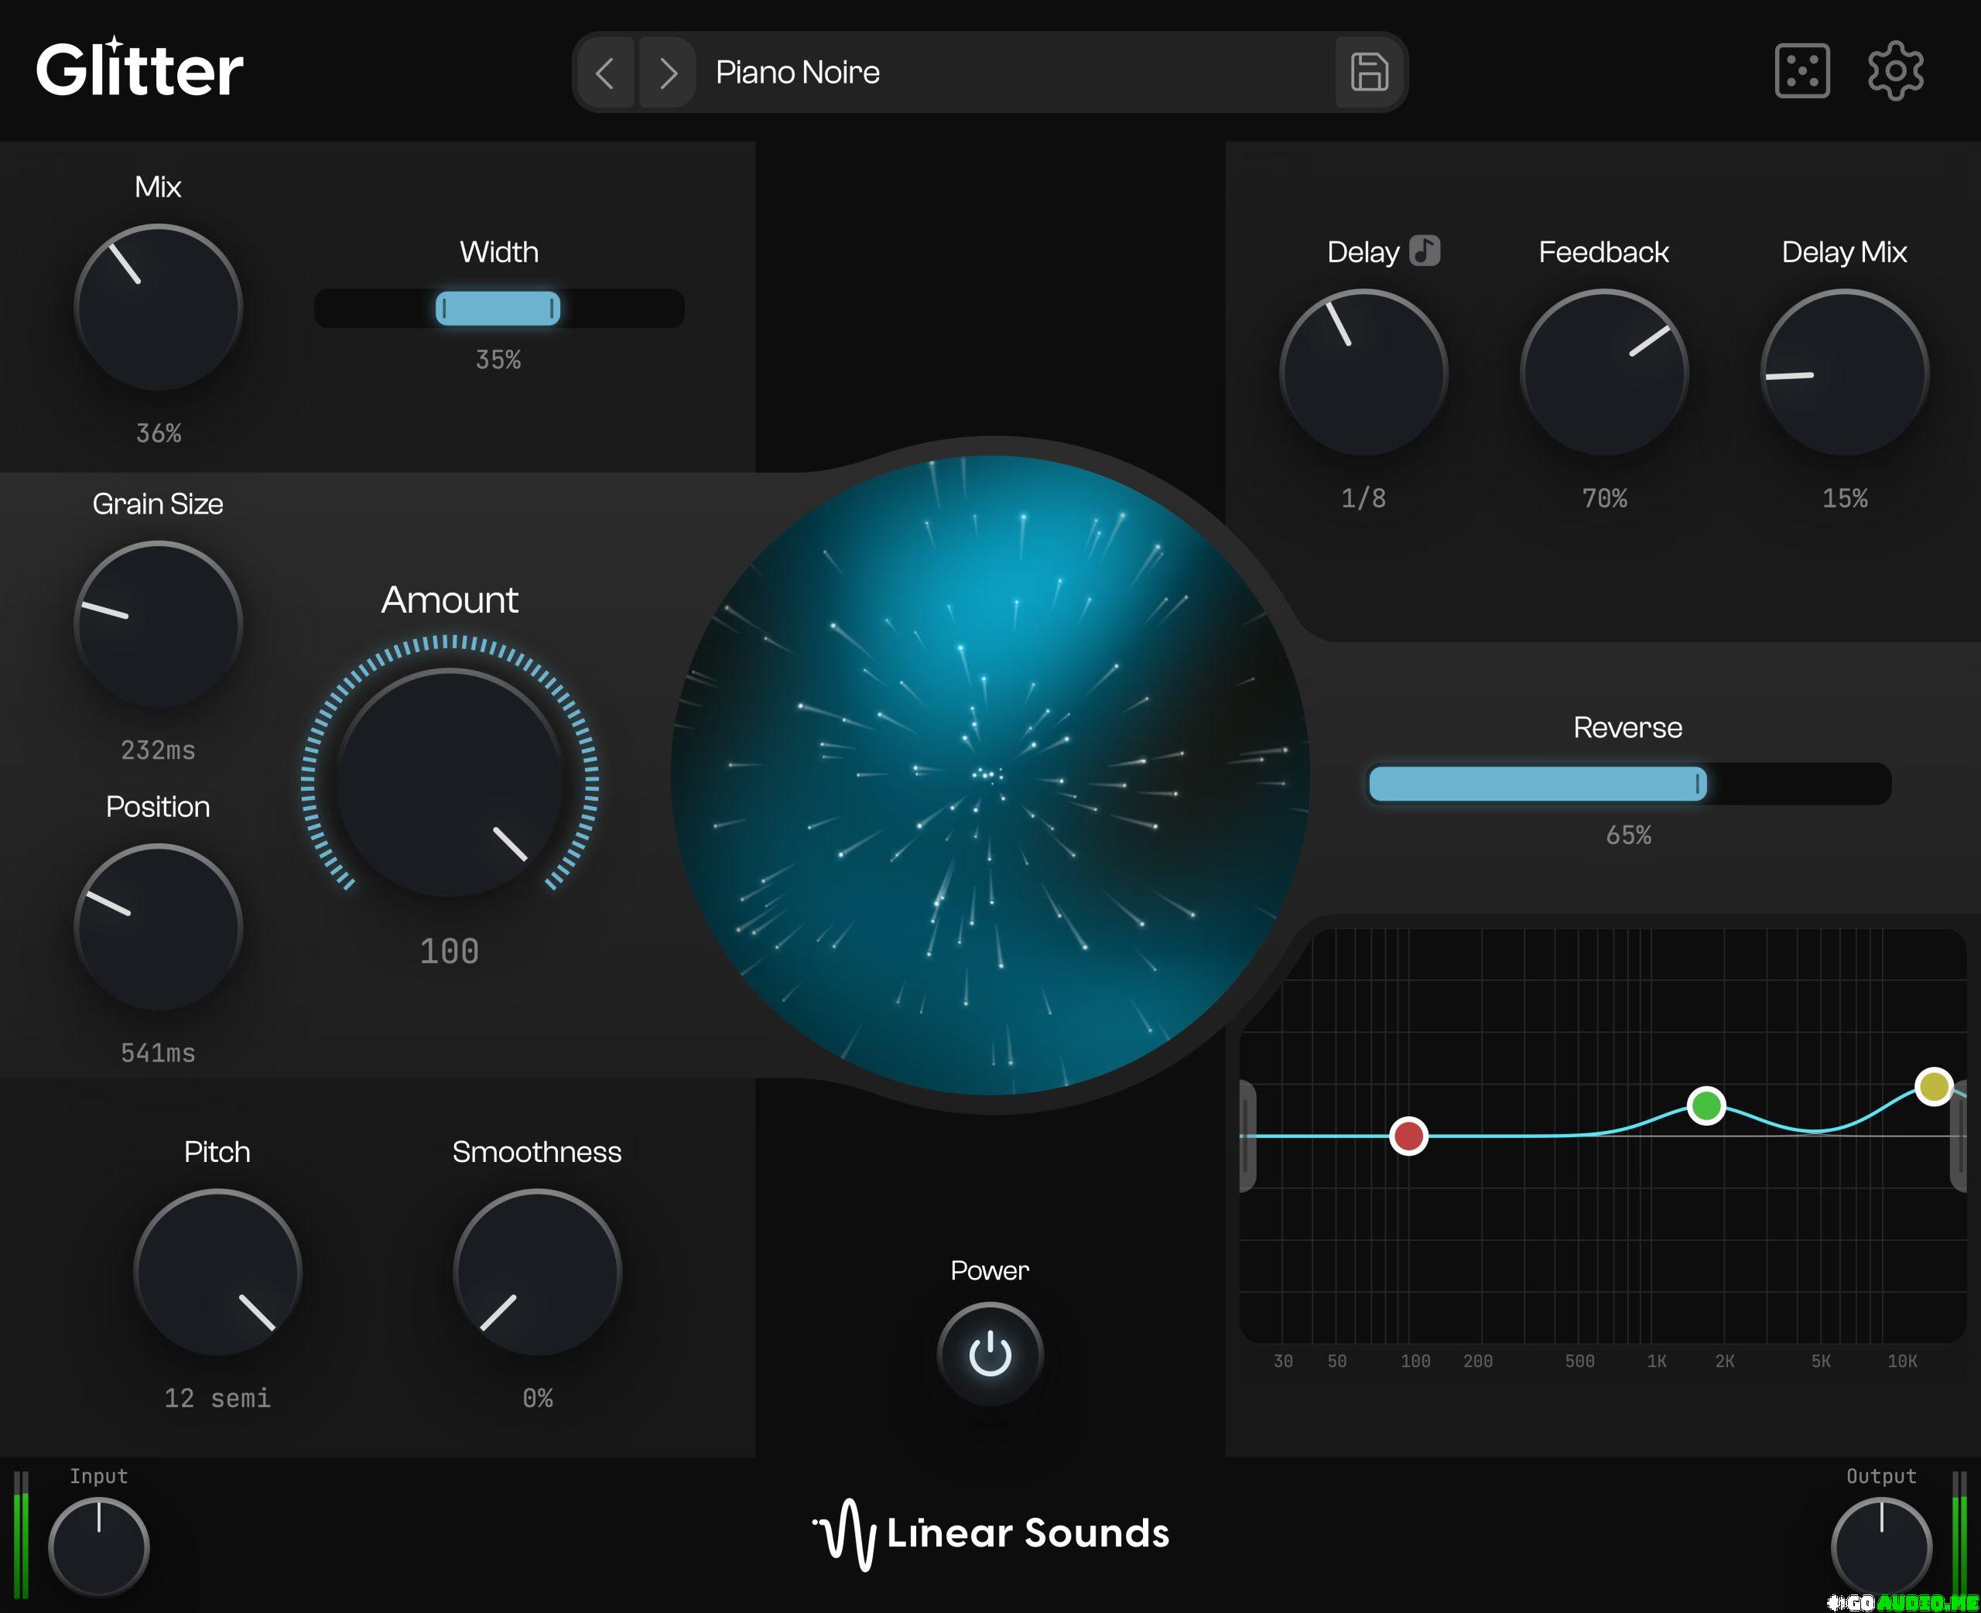Click the randomize dice icon

(x=1801, y=70)
